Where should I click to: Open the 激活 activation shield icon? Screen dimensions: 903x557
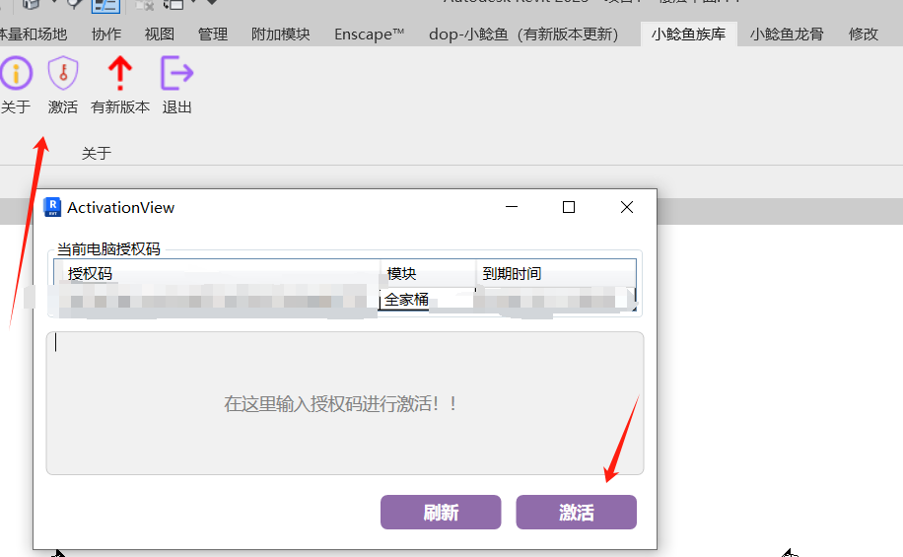(x=63, y=75)
